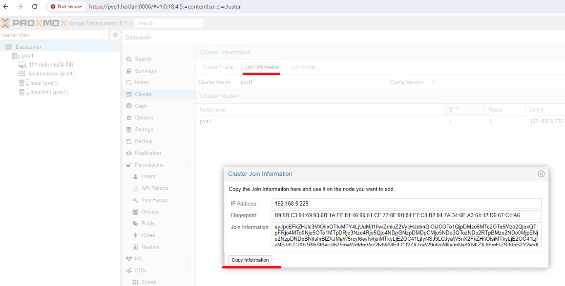Collapse the Datacenter tree node
The image size is (565, 286).
(2, 47)
